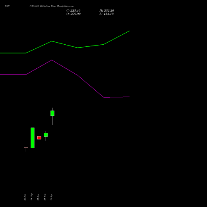The image size is (207, 207).
Task: Click the 24 Sep date label
Action: click(31, 197)
